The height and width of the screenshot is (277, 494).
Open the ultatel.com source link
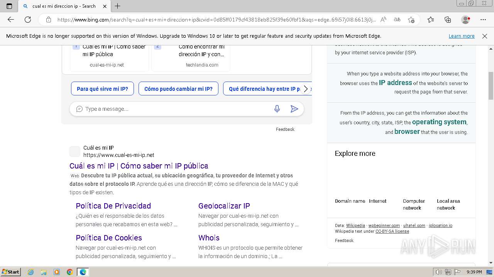coord(414,225)
